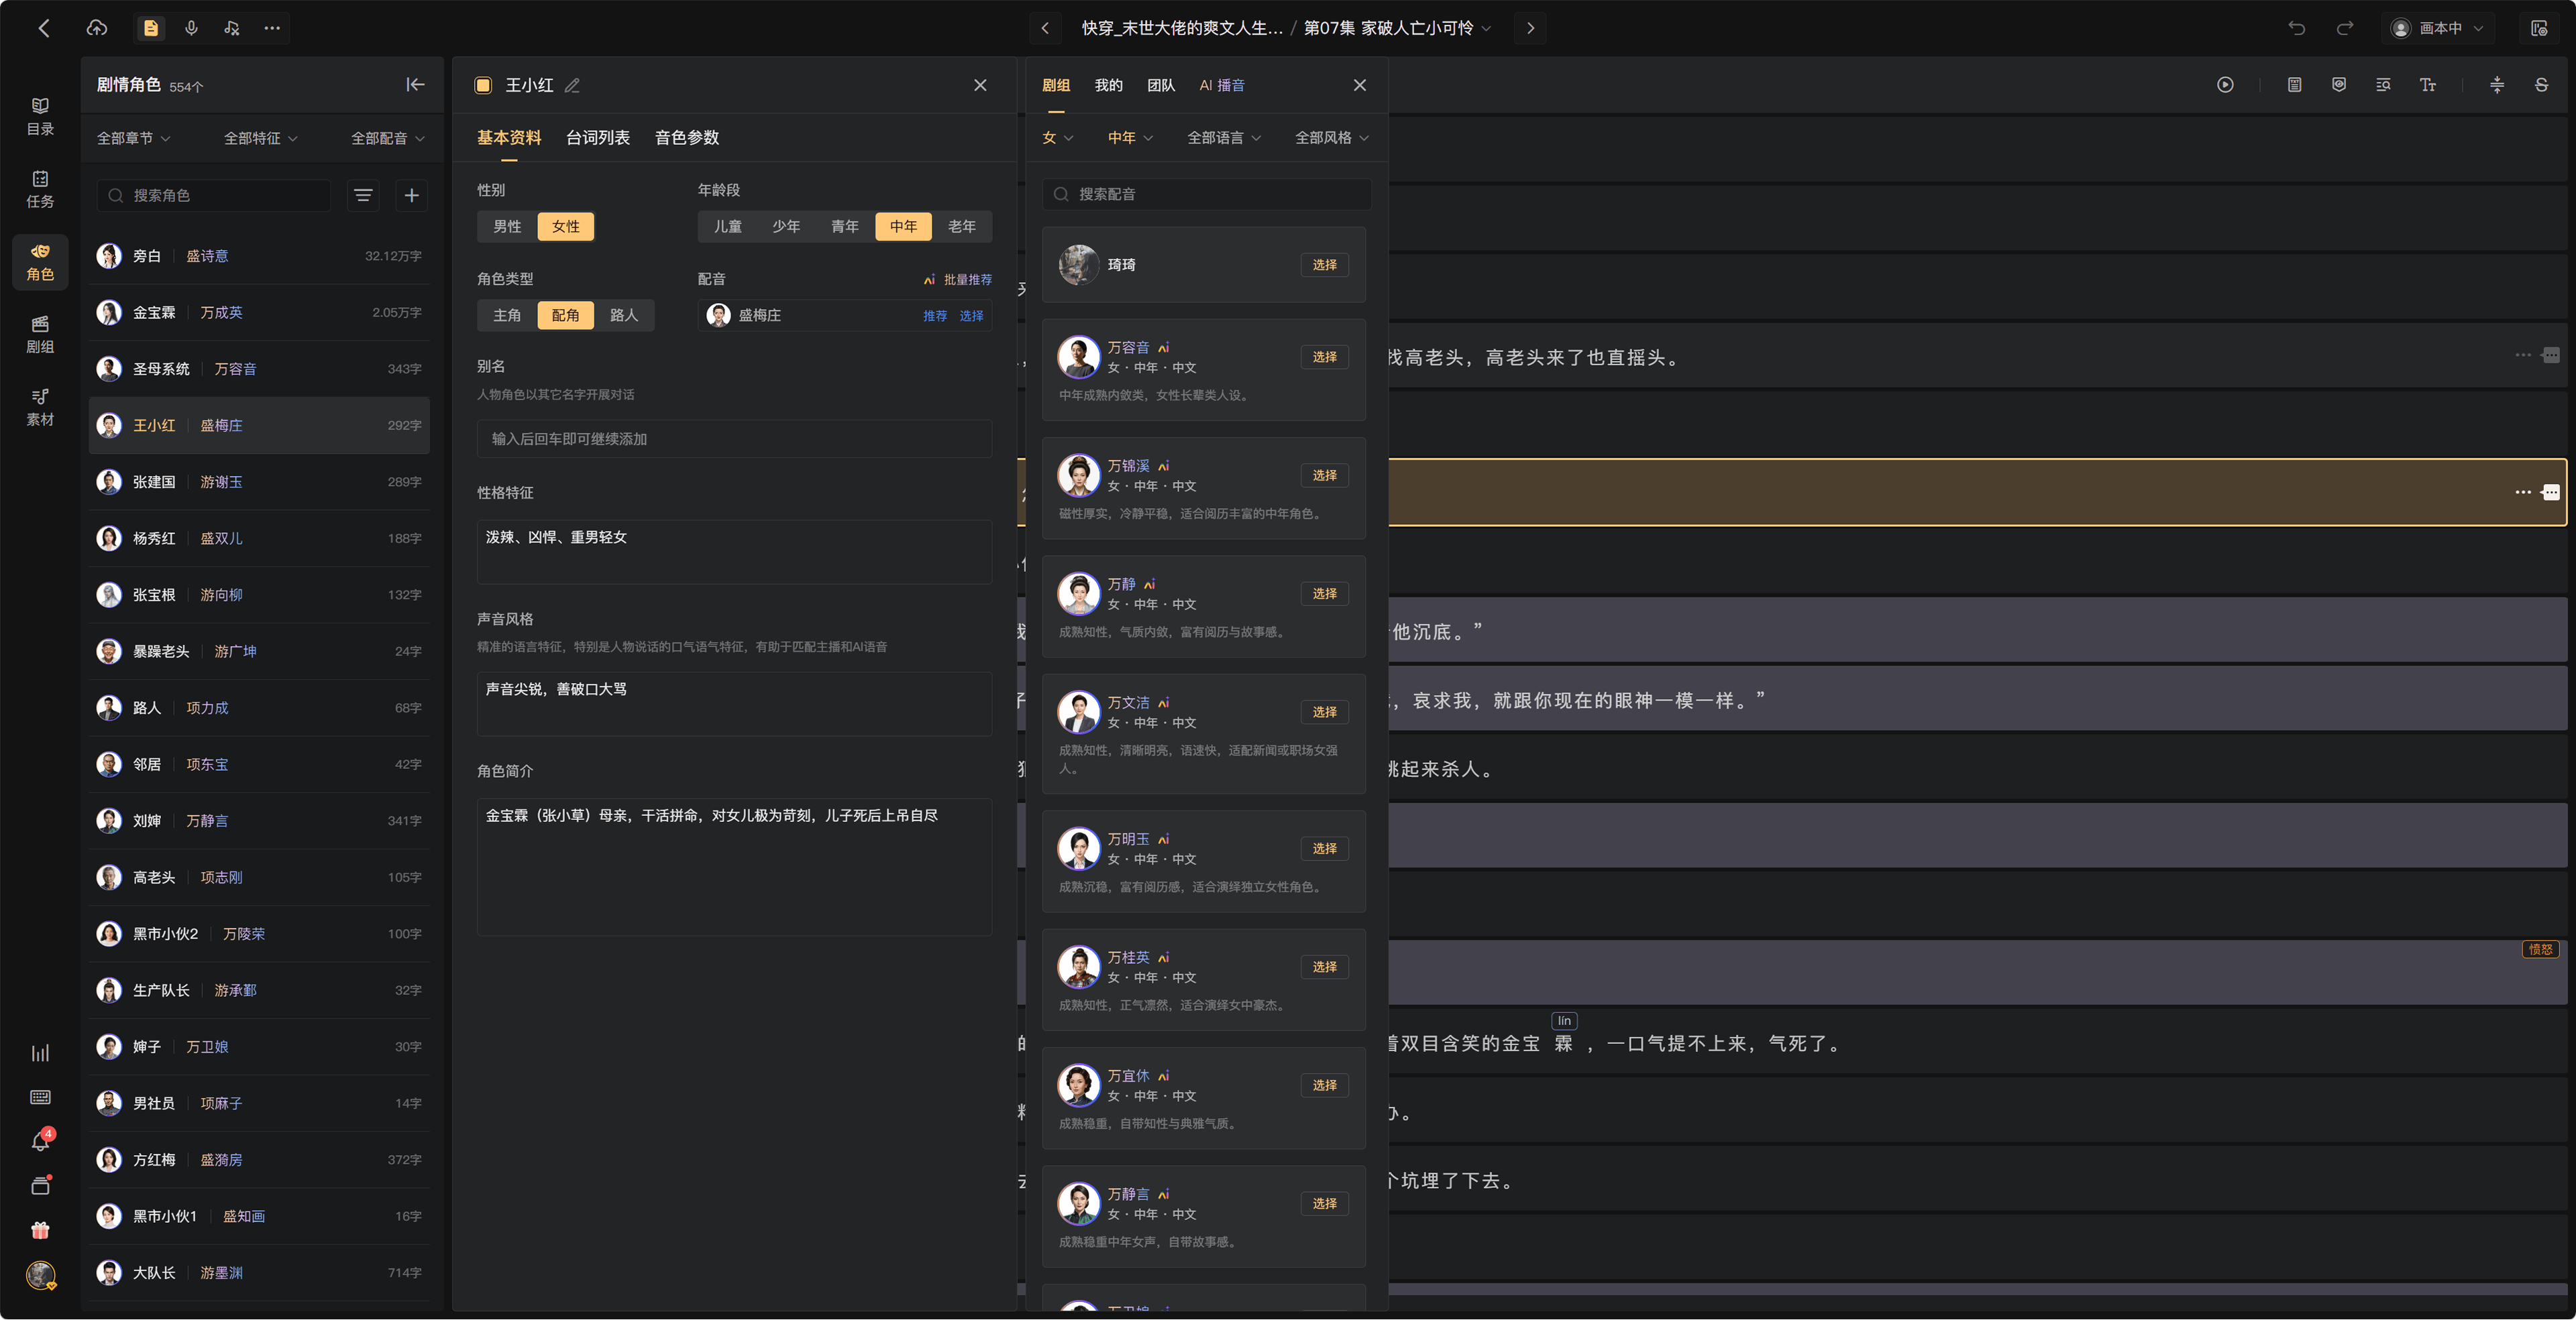Viewport: 2576px width, 1320px height.
Task: Click the cloud upload icon in top bar
Action: [x=97, y=28]
